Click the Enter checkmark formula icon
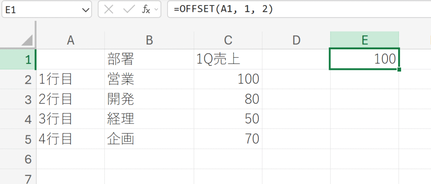This screenshot has width=431, height=184. [128, 9]
